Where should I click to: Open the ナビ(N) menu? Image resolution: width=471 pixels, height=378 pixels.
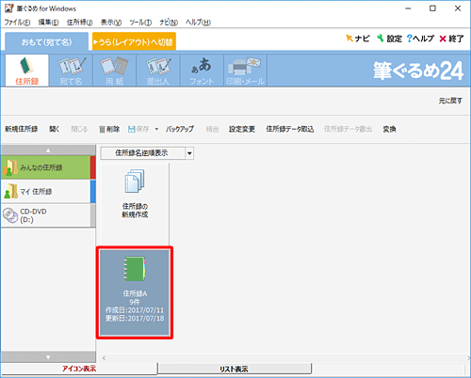169,23
